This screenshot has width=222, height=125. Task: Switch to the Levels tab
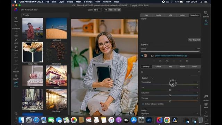[158, 15]
